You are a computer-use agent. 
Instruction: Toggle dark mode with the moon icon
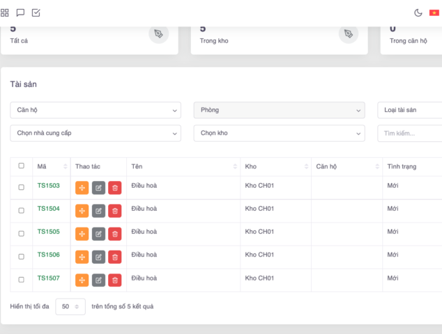418,13
